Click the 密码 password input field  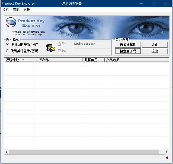pyautogui.click(x=91, y=51)
